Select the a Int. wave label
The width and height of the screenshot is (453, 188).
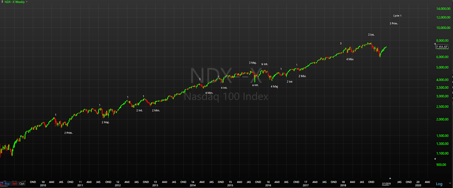click(x=255, y=85)
